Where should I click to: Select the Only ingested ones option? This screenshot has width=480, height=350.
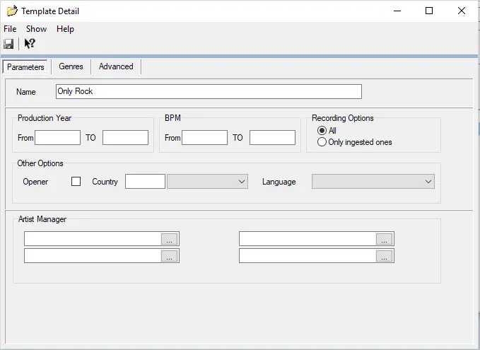pos(322,142)
